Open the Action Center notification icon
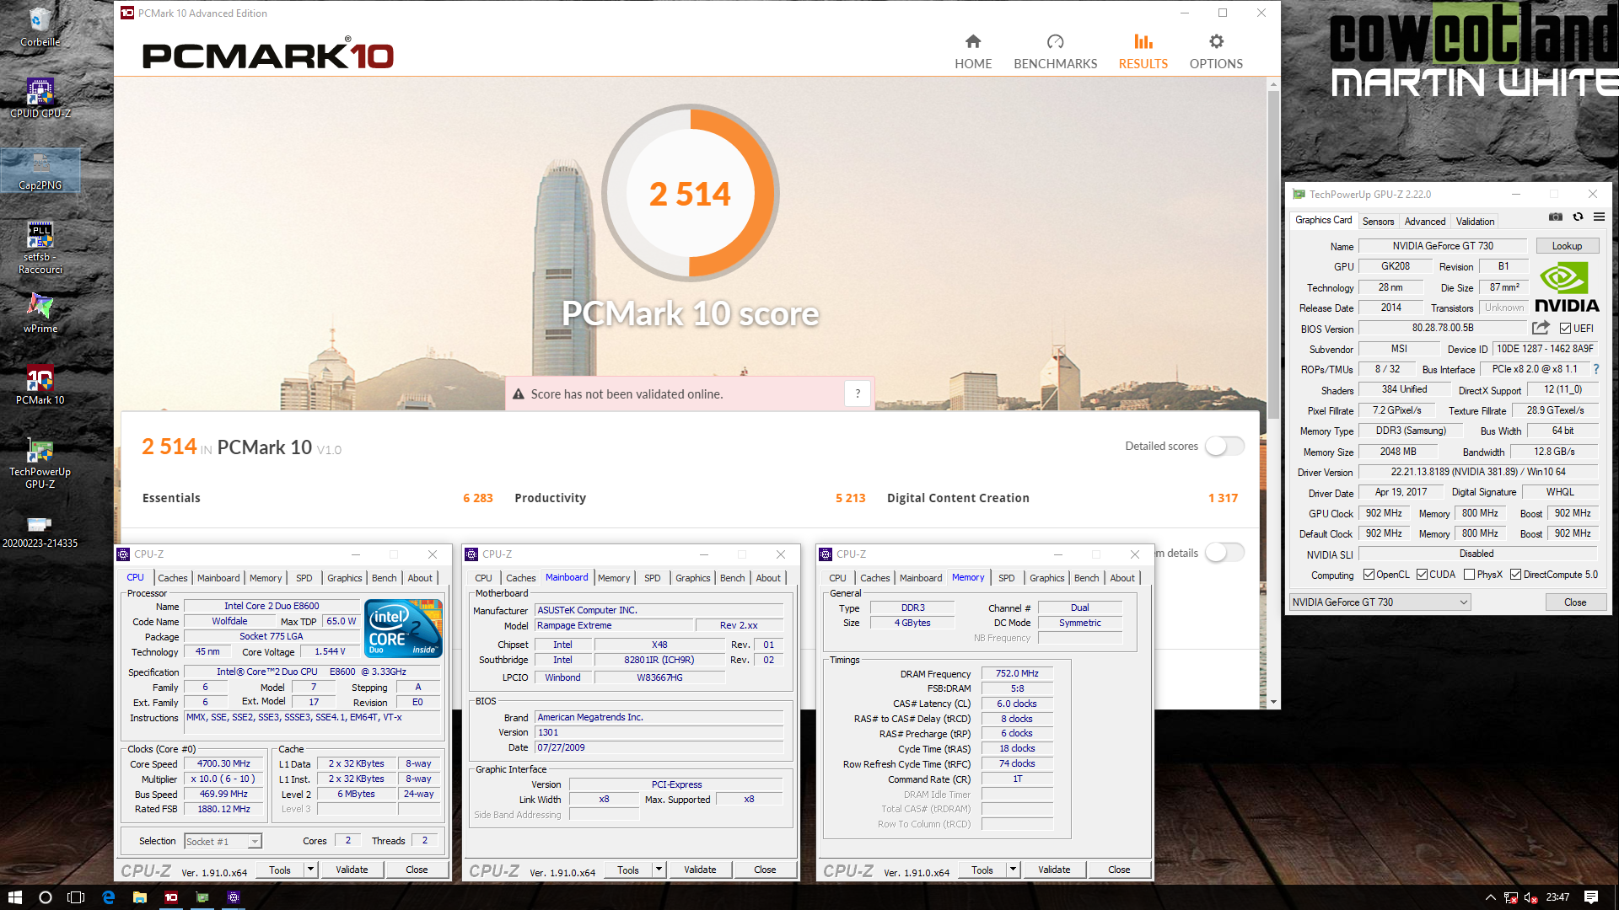 click(1591, 897)
